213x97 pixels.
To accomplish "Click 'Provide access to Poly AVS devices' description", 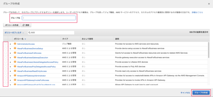I will click(130, 67).
